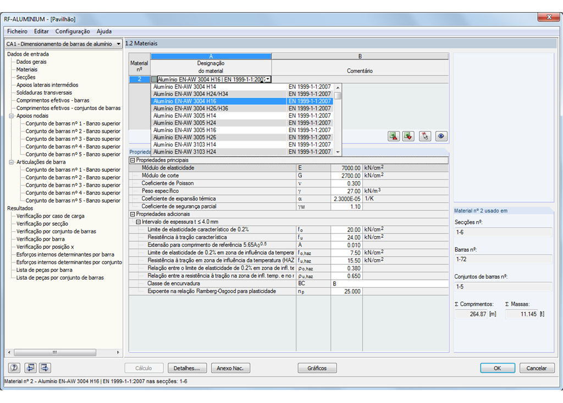Open Lista de peças por barra
The height and width of the screenshot is (403, 563).
point(44,270)
